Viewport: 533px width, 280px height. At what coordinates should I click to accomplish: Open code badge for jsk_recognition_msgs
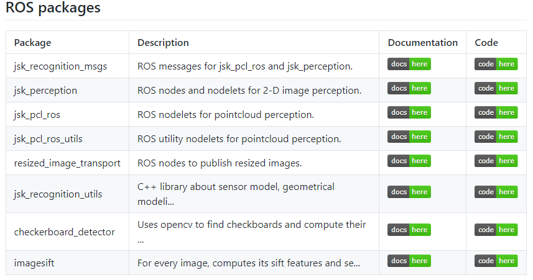[x=496, y=64]
